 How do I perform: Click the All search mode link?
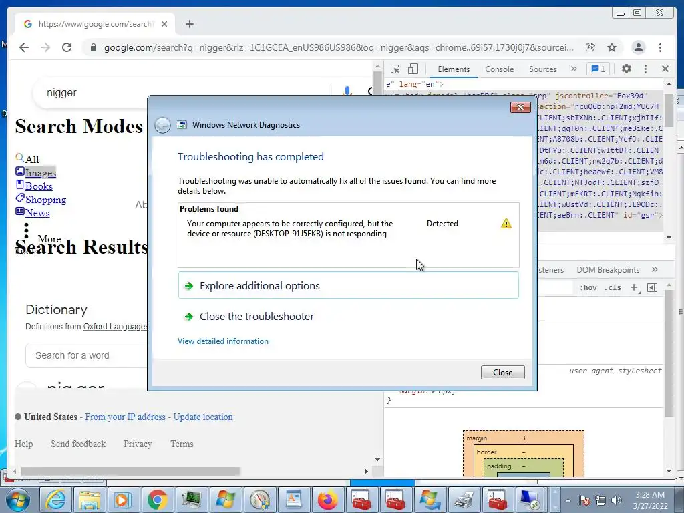coord(32,159)
